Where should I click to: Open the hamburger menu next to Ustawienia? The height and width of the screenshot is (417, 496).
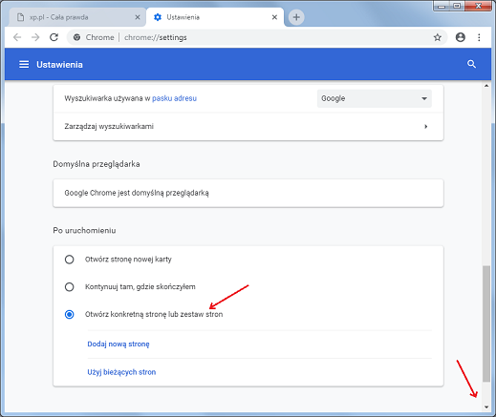coord(24,65)
